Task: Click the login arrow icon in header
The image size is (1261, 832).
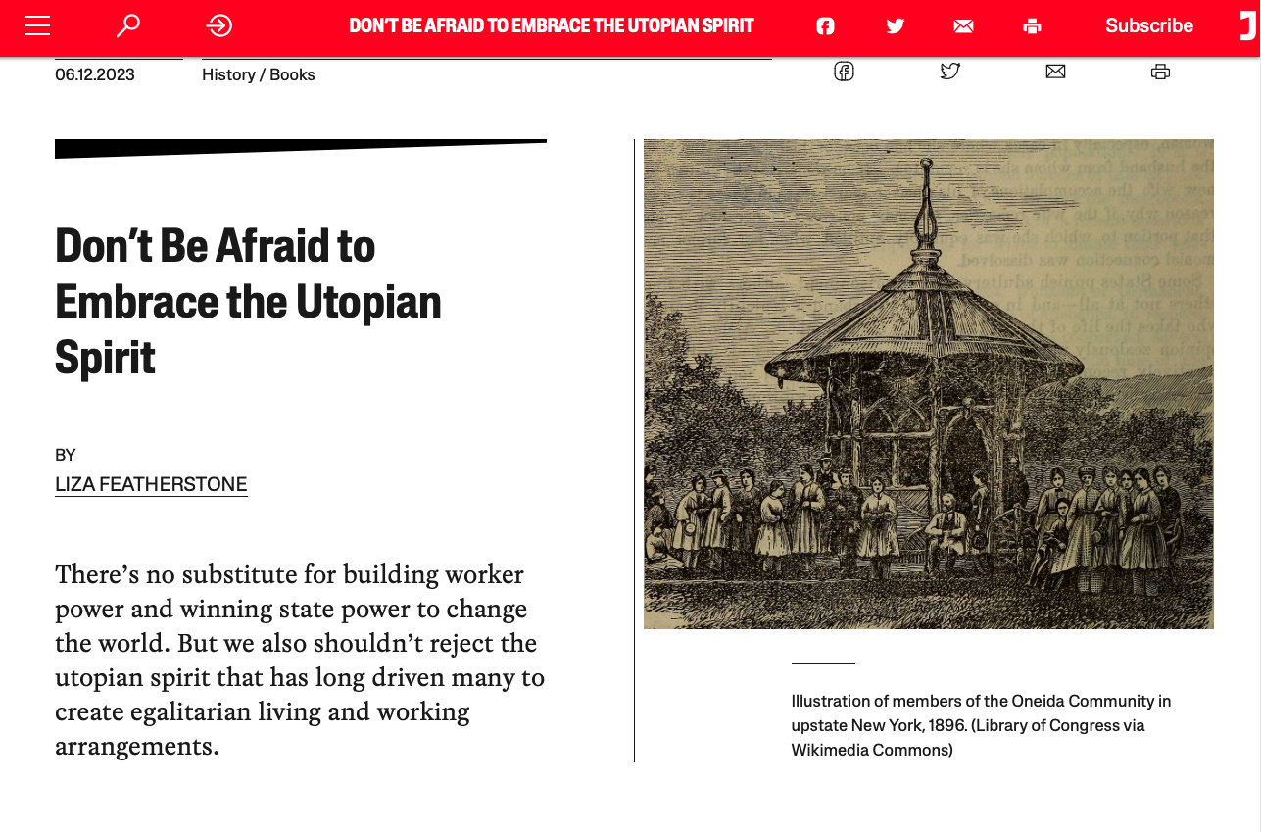Action: (219, 25)
